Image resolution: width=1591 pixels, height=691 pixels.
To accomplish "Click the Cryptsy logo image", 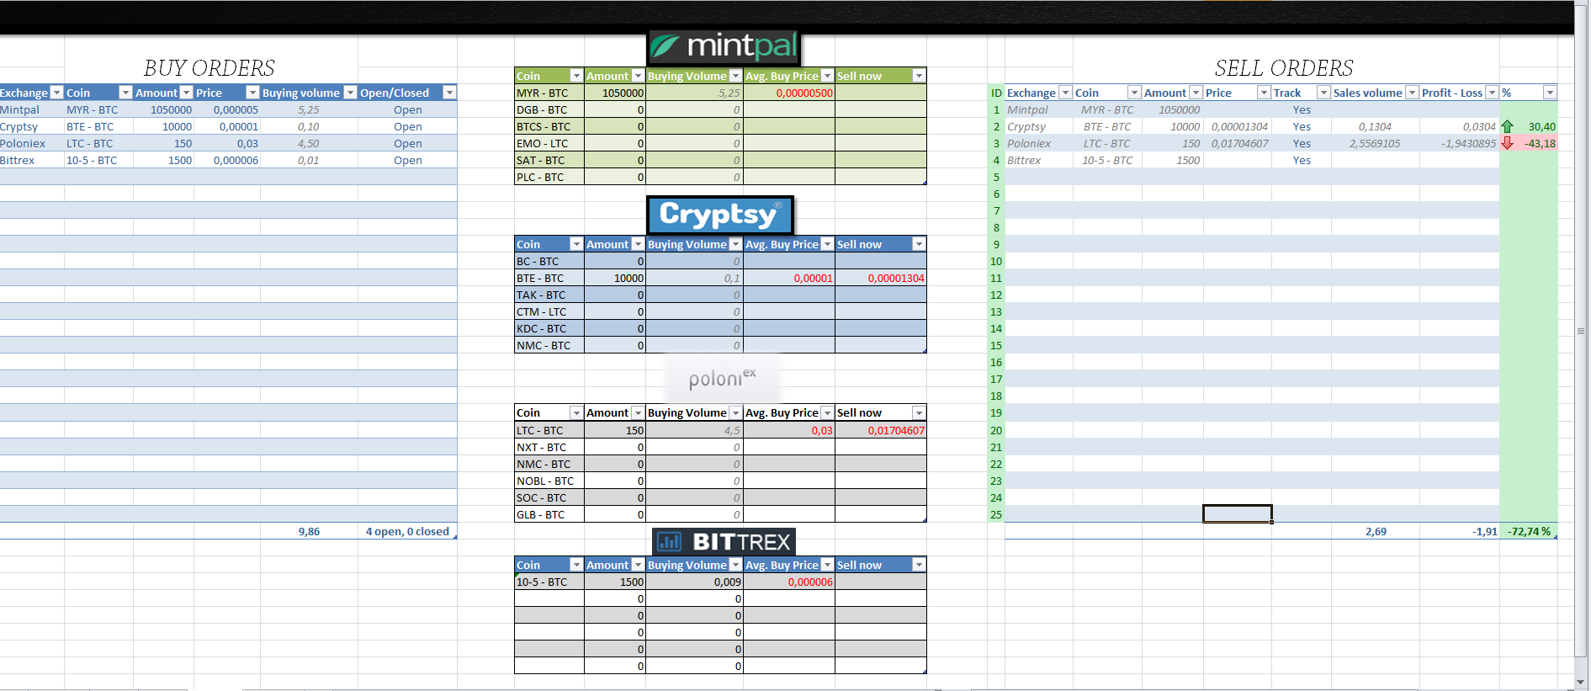I will click(x=720, y=215).
